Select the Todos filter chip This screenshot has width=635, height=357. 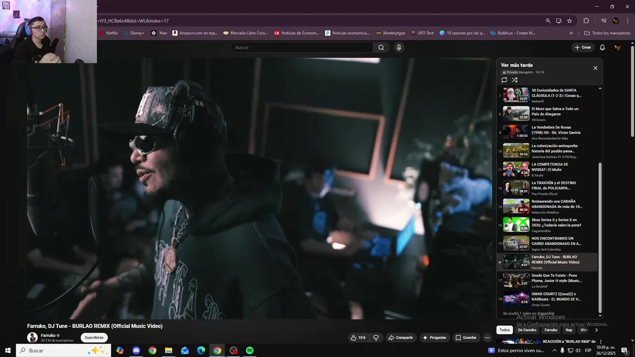click(x=505, y=330)
